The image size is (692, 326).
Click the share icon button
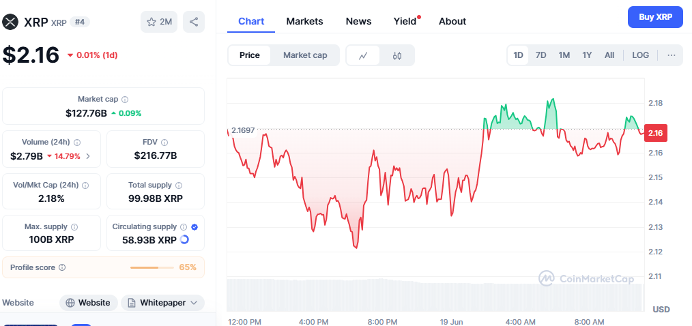click(x=194, y=22)
